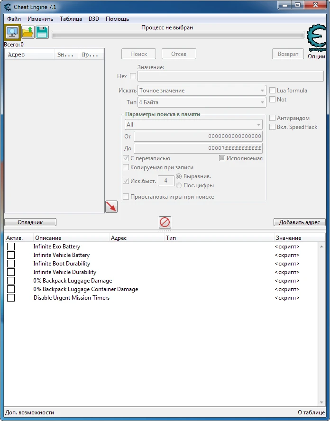Click the Возврат button

[288, 54]
